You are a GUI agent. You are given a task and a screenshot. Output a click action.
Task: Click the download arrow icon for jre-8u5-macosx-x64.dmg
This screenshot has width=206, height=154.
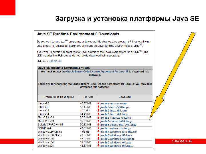98,117
